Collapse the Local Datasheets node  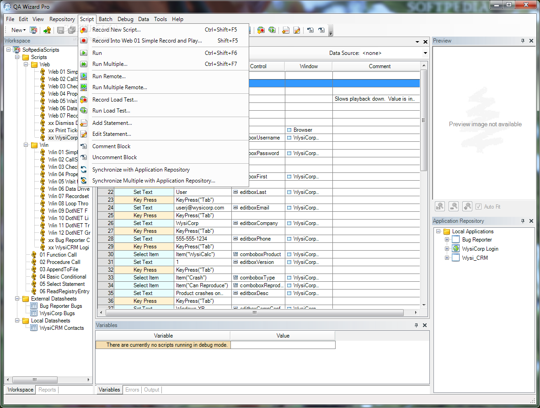click(17, 321)
